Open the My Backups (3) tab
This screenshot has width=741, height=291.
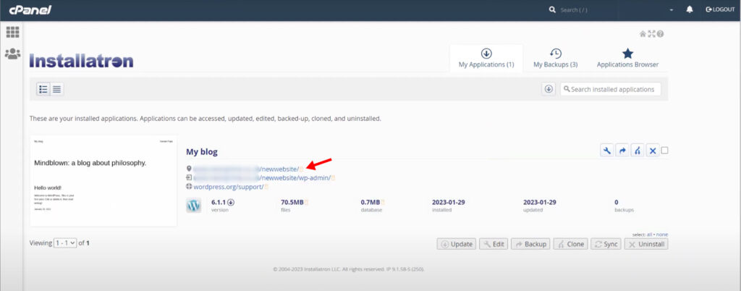pyautogui.click(x=556, y=58)
